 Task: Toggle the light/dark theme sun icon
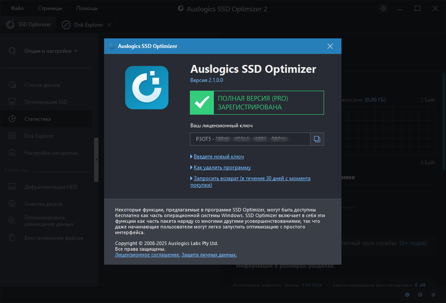click(383, 8)
